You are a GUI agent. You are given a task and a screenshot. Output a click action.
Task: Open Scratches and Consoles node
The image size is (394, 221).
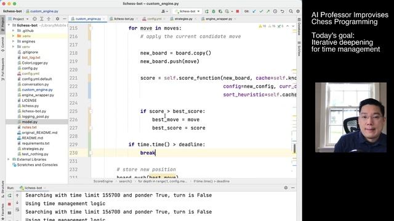click(x=37, y=165)
